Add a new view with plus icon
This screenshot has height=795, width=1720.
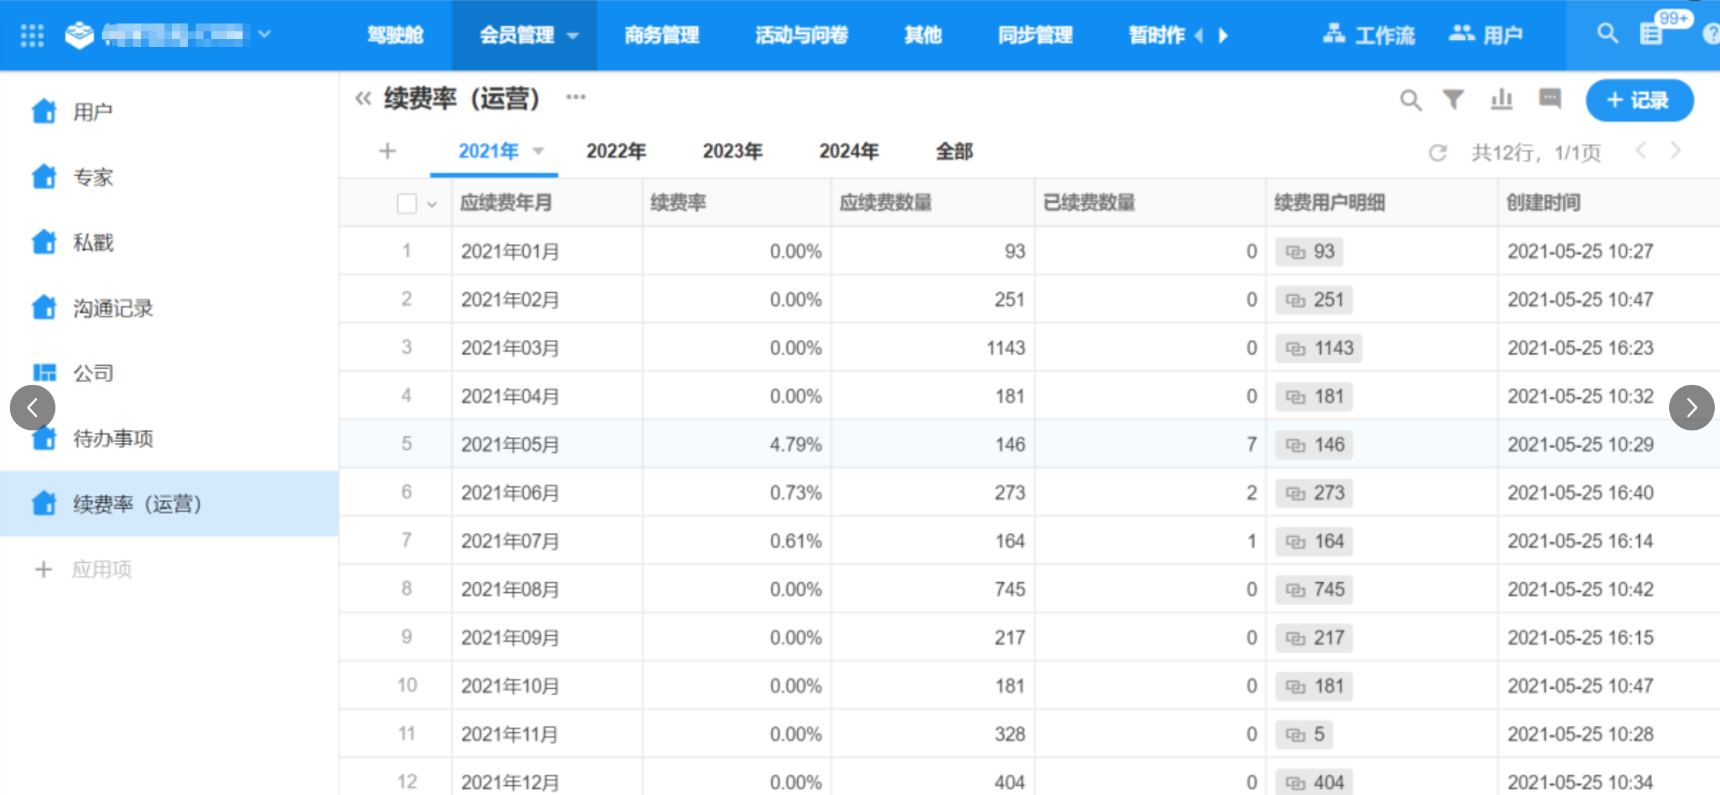coord(387,151)
